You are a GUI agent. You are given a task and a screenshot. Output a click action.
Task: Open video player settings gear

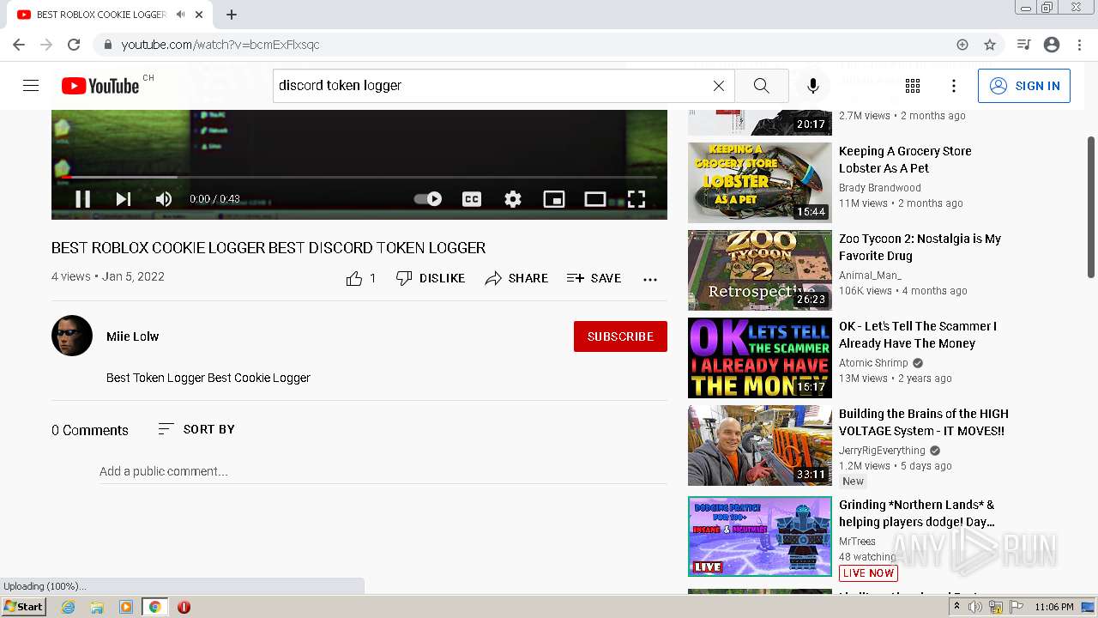point(513,199)
